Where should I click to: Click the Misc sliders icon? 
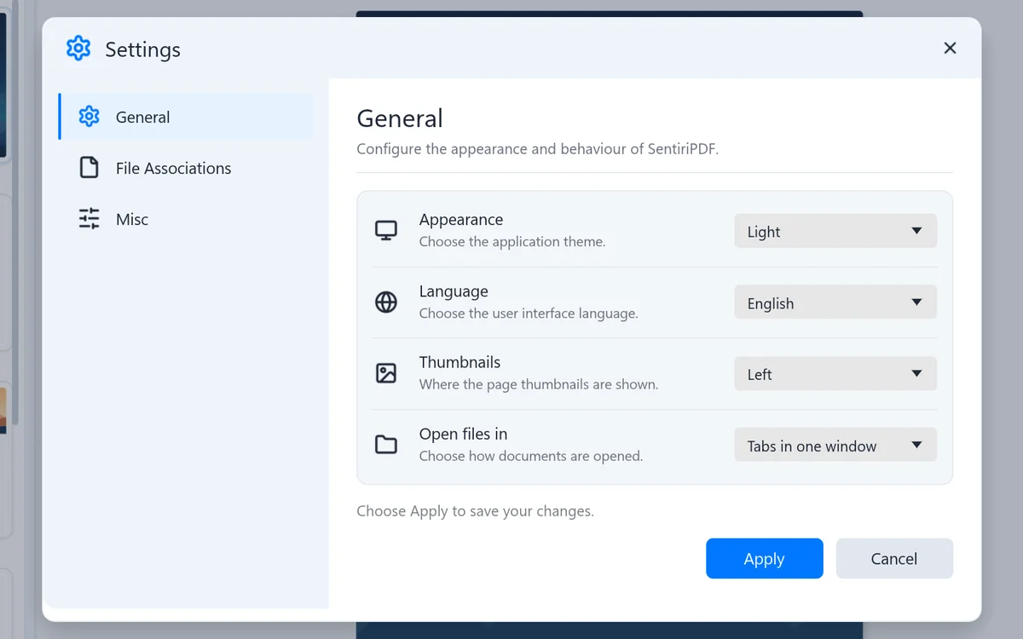point(90,219)
